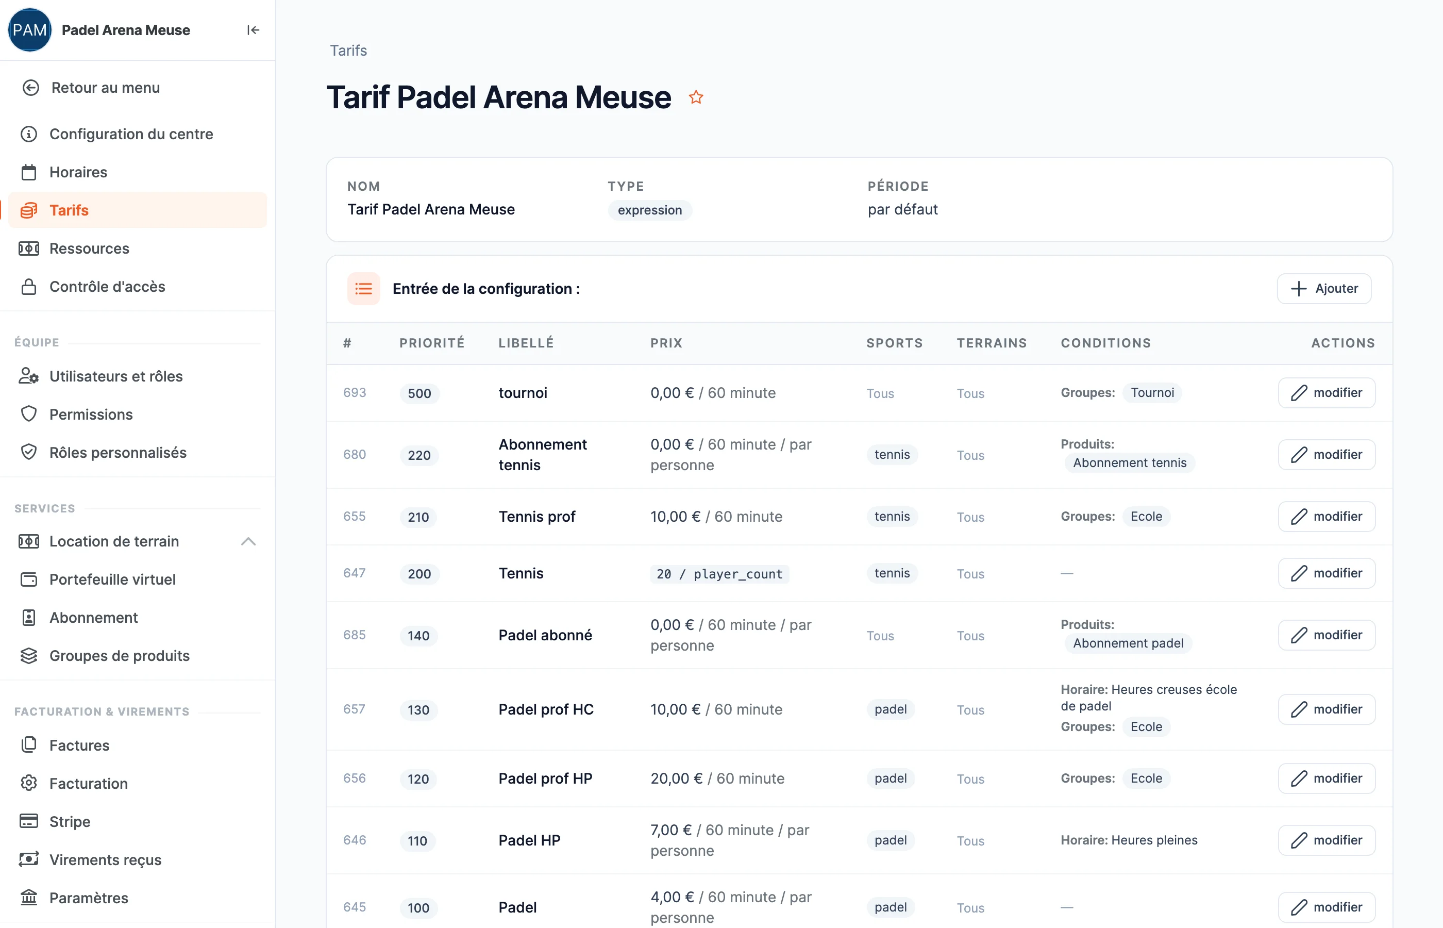
Task: Mark tariff as favorite with star icon
Action: 696,97
